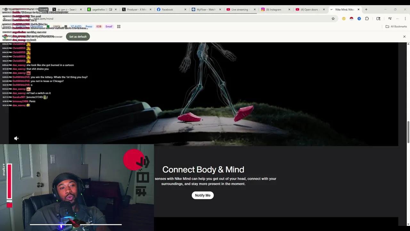This screenshot has width=410, height=231.
Task: Dismiss the default browser infobar
Action: 404,37
